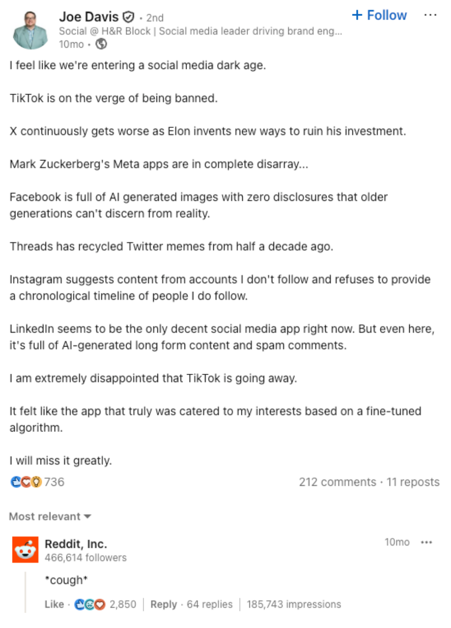Image resolution: width=451 pixels, height=628 pixels.
Task: Open the 736 reactions count
Action: [x=54, y=482]
